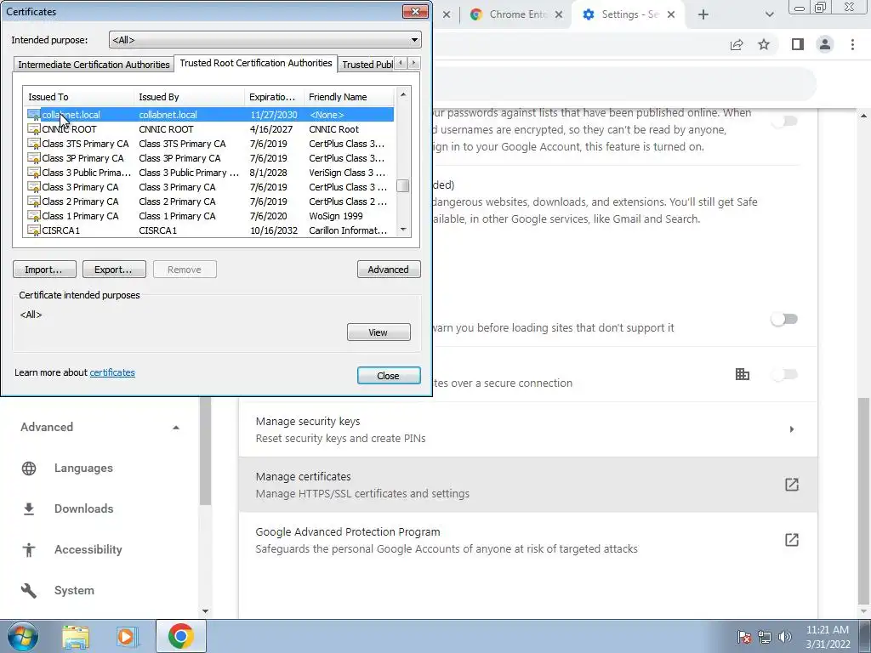Click the CISRCA1 certificate icon
Screen dimensions: 871x653
point(34,230)
